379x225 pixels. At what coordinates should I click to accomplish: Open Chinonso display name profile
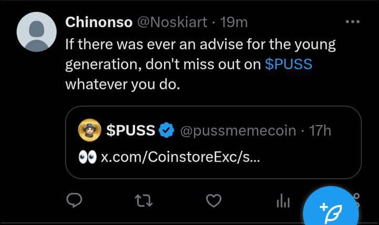(99, 22)
